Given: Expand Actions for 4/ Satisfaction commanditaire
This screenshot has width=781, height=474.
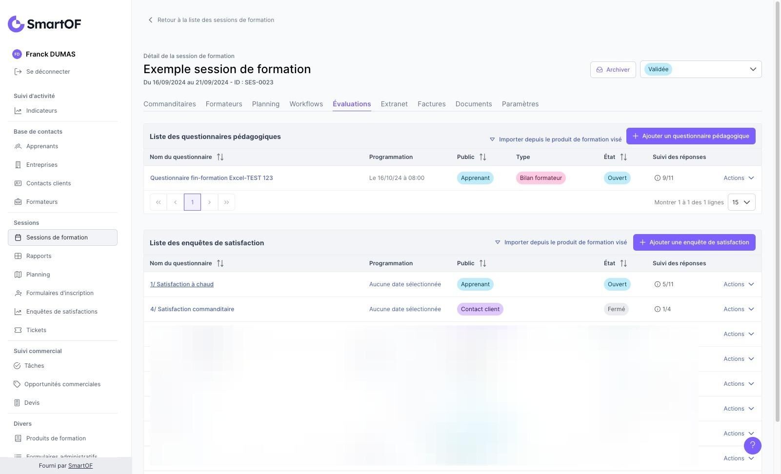Looking at the screenshot, I should point(739,309).
